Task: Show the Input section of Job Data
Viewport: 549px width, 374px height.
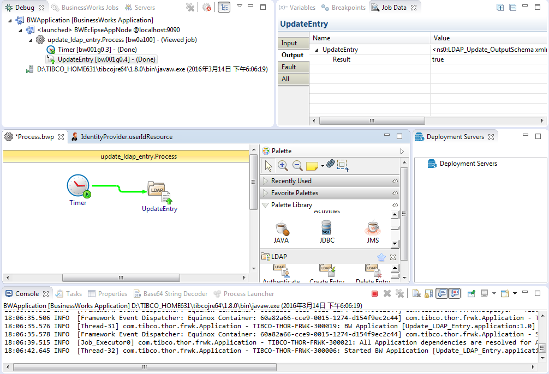Action: [294, 43]
